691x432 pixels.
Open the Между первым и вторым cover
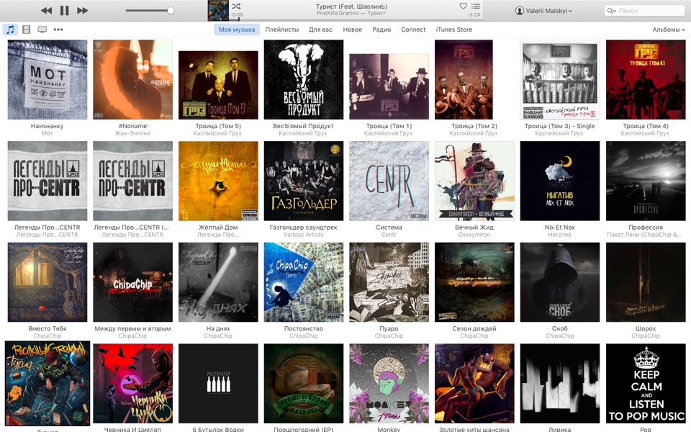(x=132, y=282)
